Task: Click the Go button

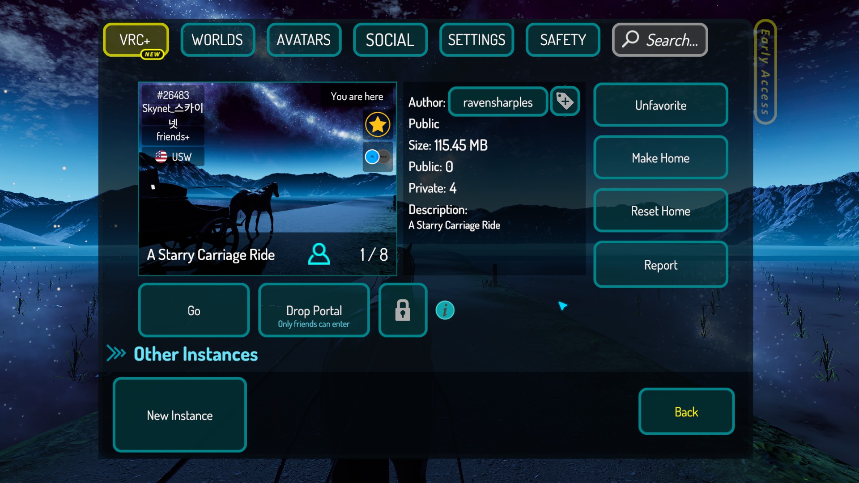Action: 194,310
